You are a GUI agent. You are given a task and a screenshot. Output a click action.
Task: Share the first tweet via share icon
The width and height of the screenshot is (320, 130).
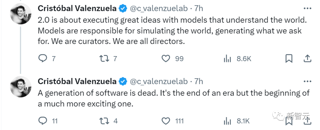[307, 58]
